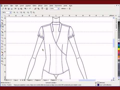Click the Print icon
The width and height of the screenshot is (120, 90).
[x=11, y=9]
